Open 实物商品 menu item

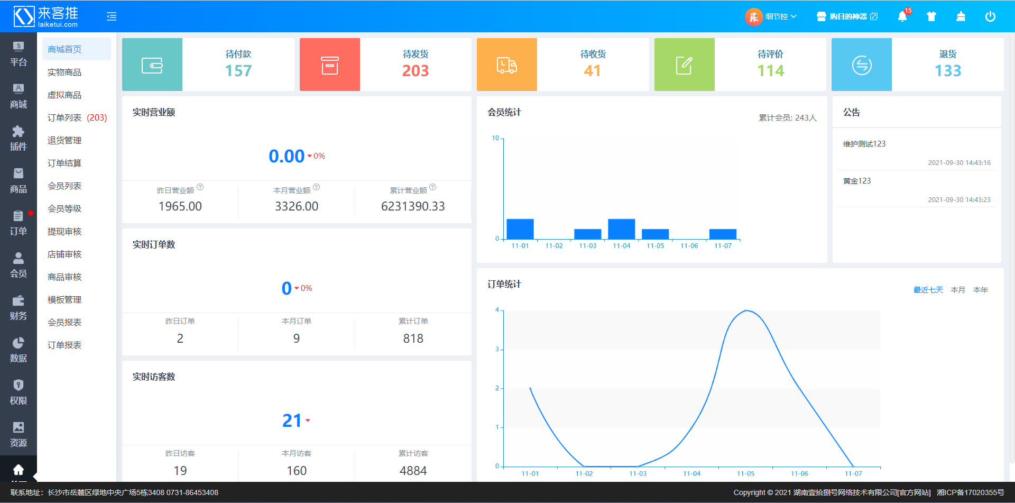[77, 72]
